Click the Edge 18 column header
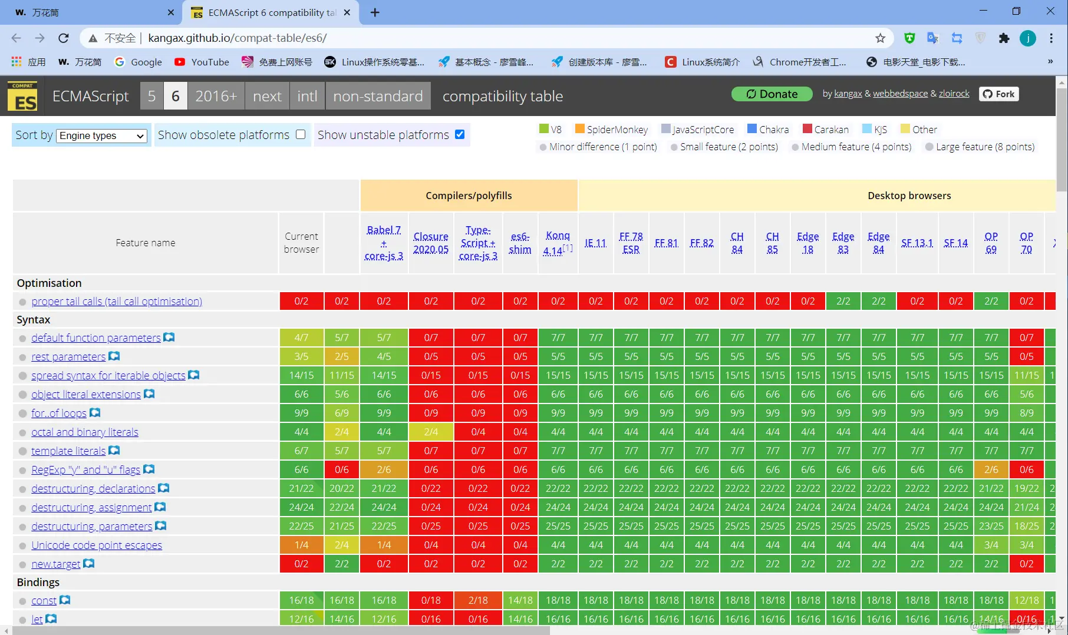 pos(807,243)
